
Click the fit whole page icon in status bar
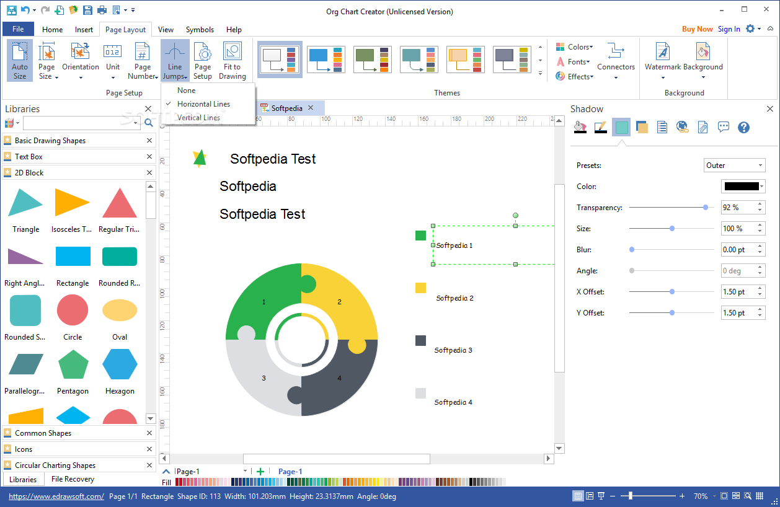coord(724,496)
